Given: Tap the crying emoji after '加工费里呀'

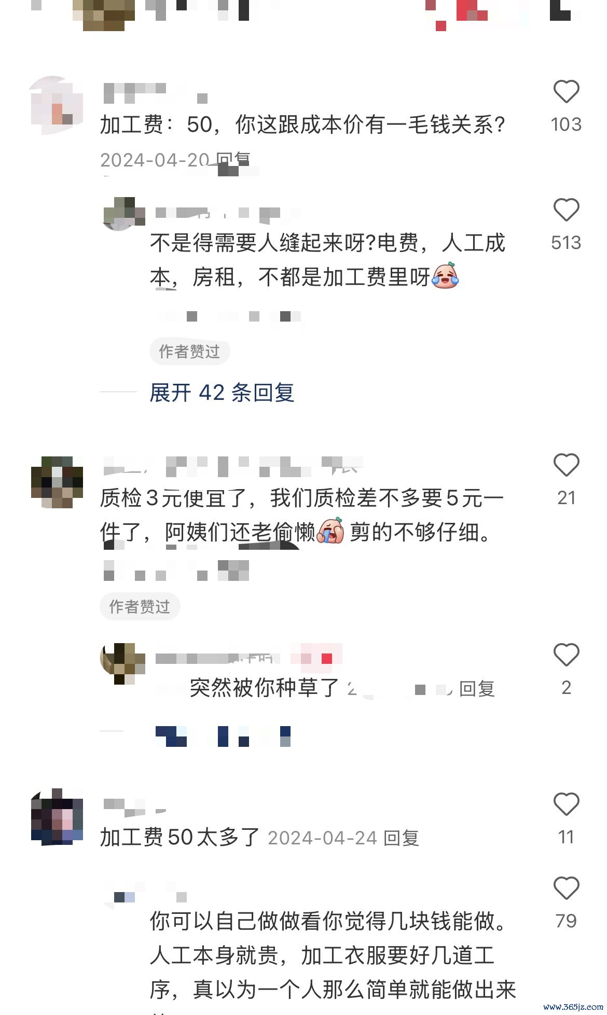Looking at the screenshot, I should [x=445, y=275].
